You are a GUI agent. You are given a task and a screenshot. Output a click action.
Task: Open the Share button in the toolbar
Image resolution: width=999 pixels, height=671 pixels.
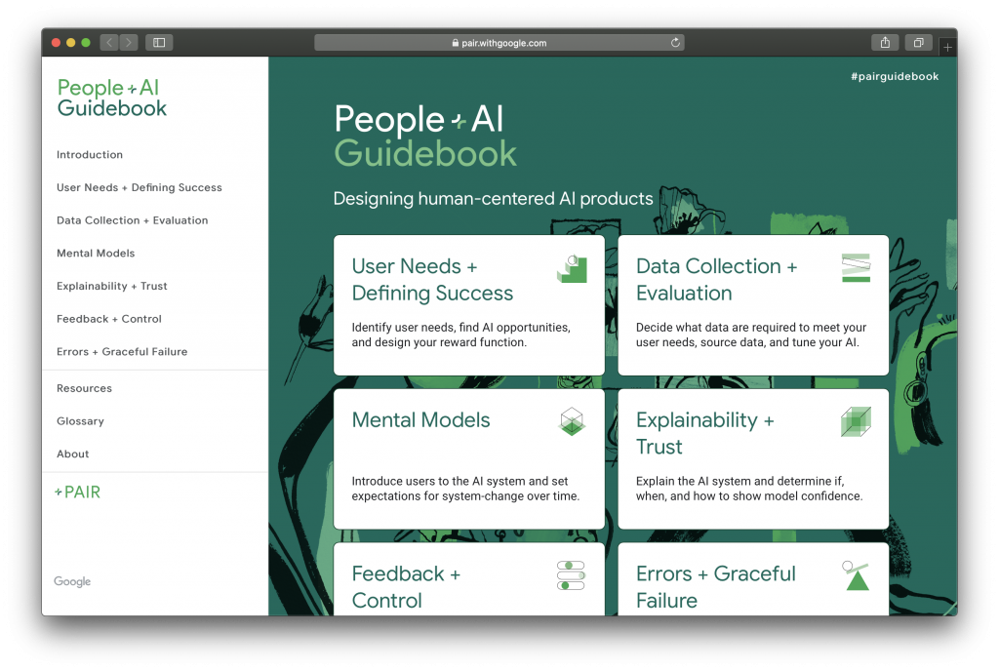885,43
